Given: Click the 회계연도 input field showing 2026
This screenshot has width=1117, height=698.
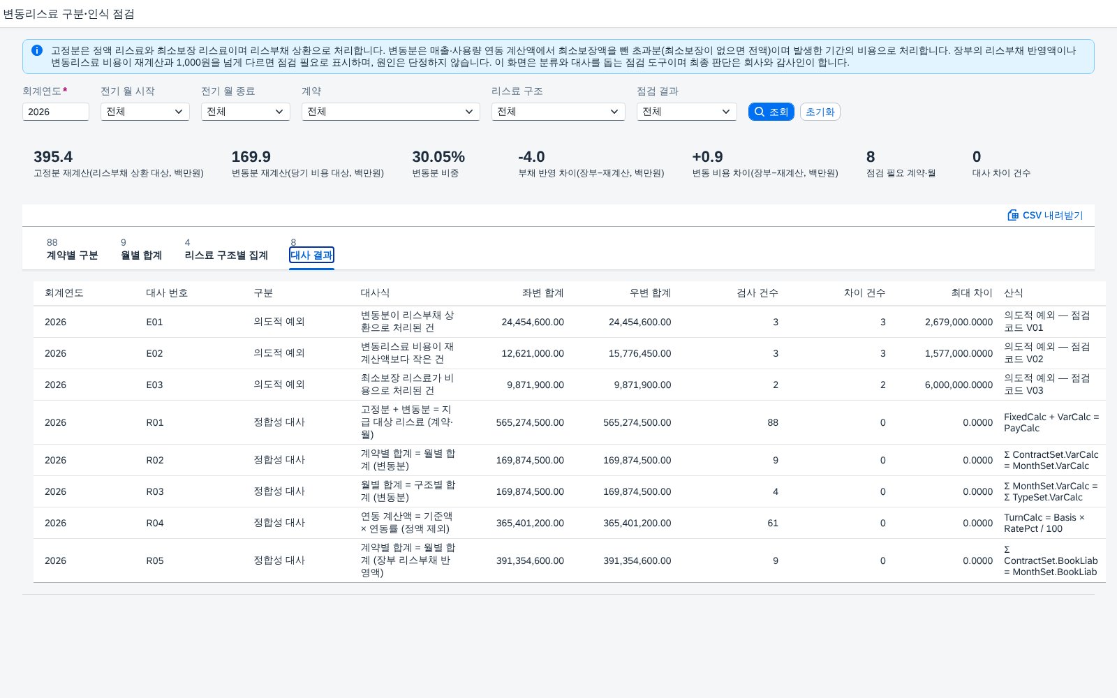Looking at the screenshot, I should pyautogui.click(x=56, y=112).
